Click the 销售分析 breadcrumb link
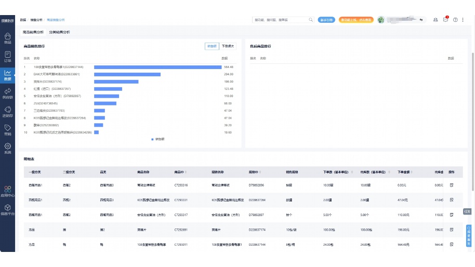 pyautogui.click(x=36, y=20)
